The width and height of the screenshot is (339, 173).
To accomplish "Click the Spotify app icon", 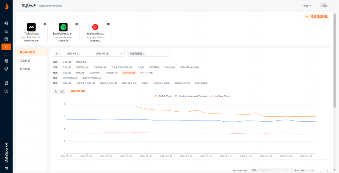I will tap(63, 27).
